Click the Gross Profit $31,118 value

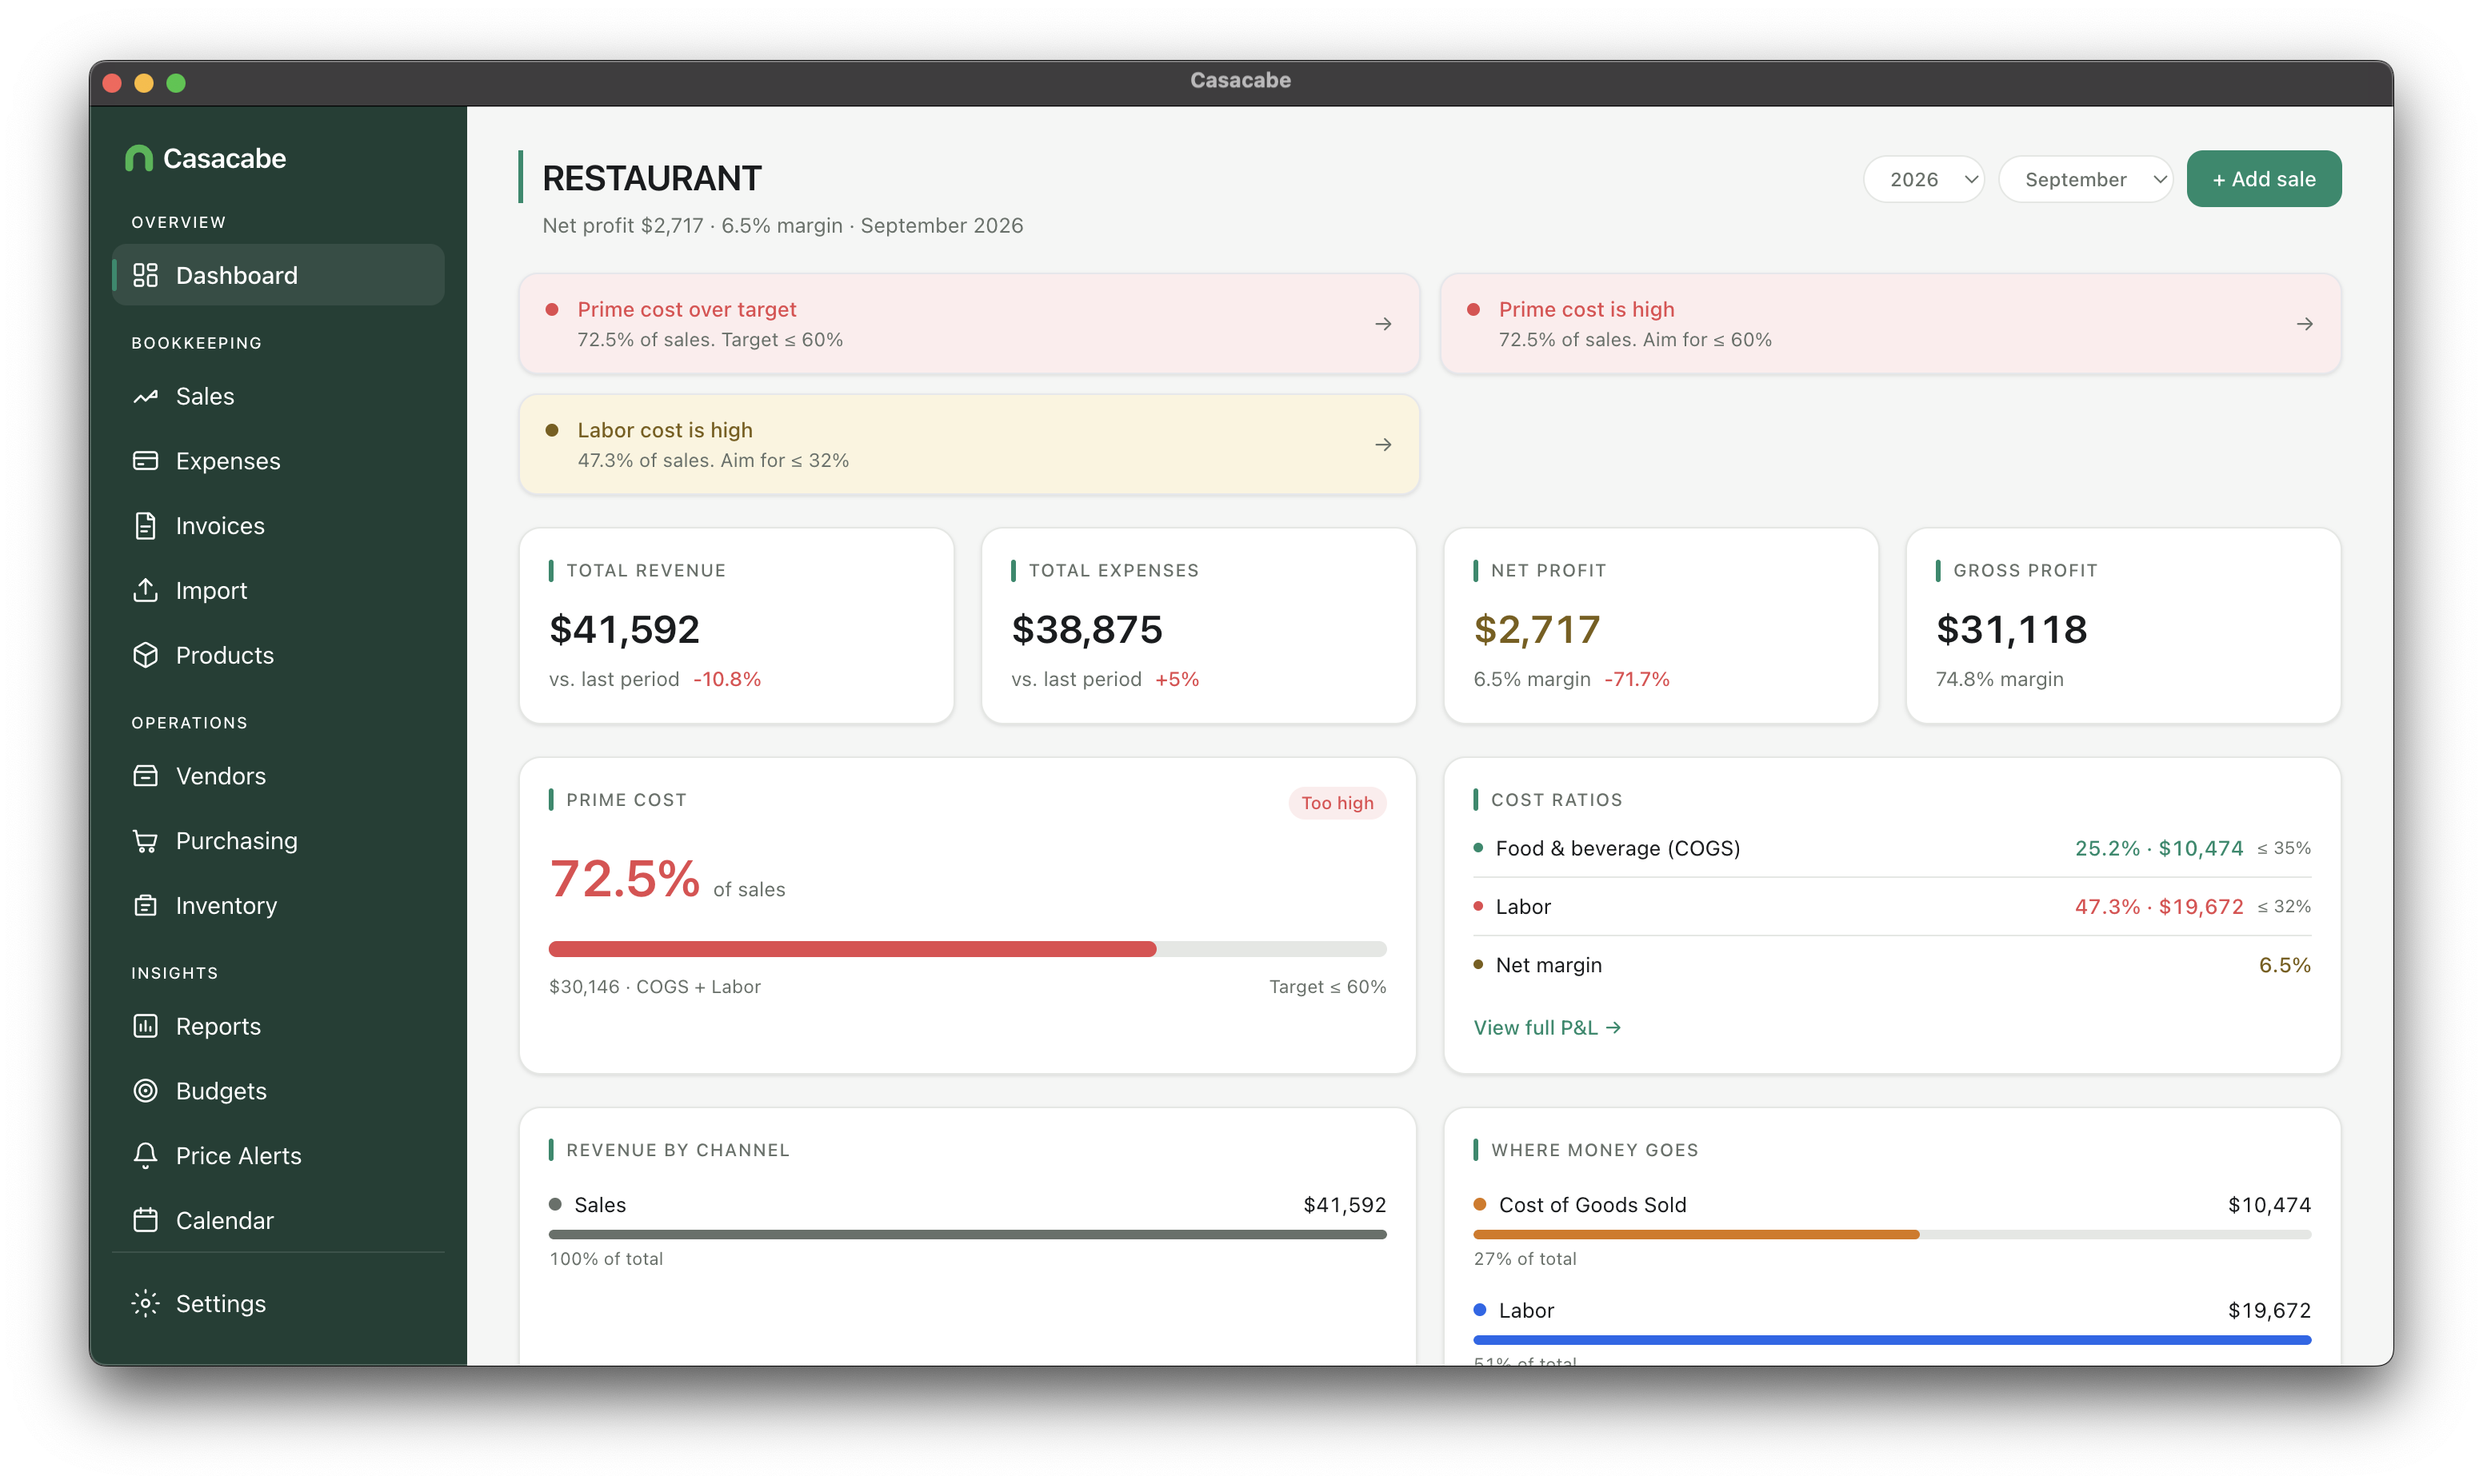[2012, 630]
